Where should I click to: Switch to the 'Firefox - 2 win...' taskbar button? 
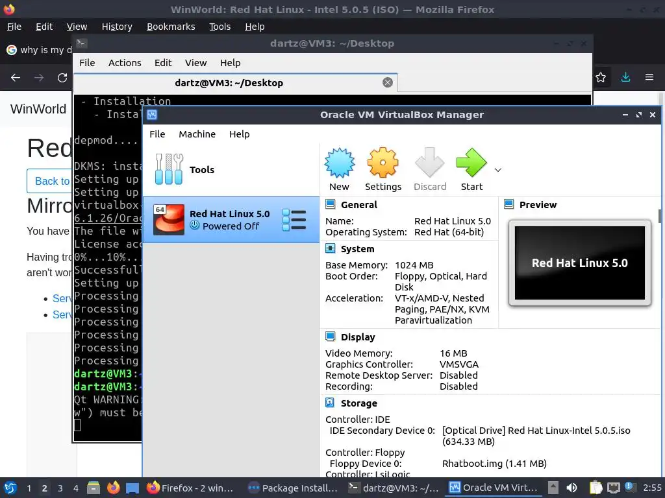point(190,488)
